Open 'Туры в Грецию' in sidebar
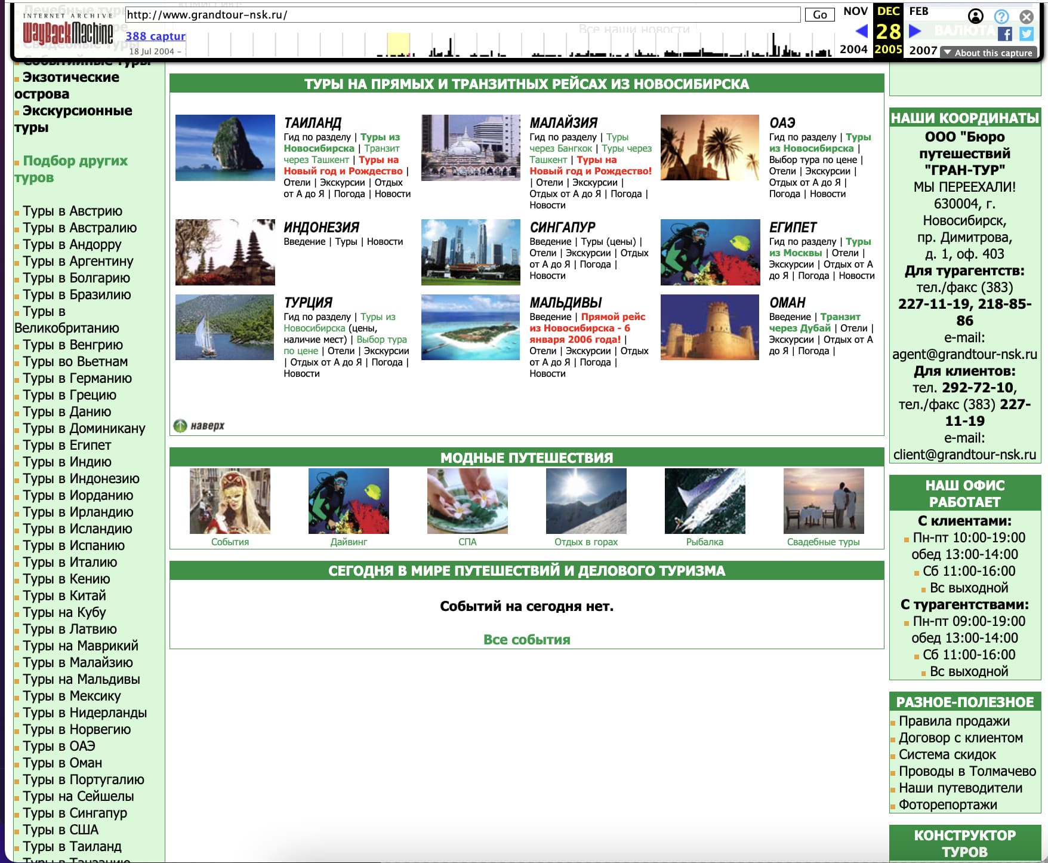This screenshot has width=1048, height=863. pos(69,395)
